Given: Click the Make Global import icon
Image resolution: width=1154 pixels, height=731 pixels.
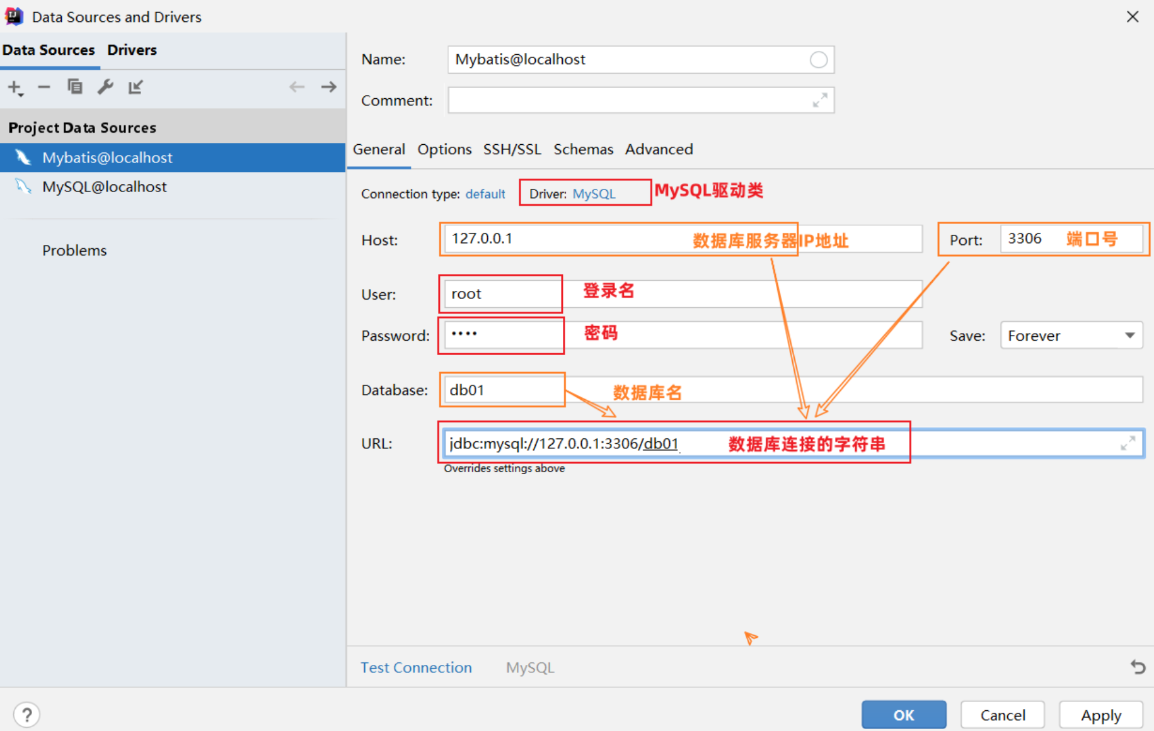Looking at the screenshot, I should [x=136, y=87].
